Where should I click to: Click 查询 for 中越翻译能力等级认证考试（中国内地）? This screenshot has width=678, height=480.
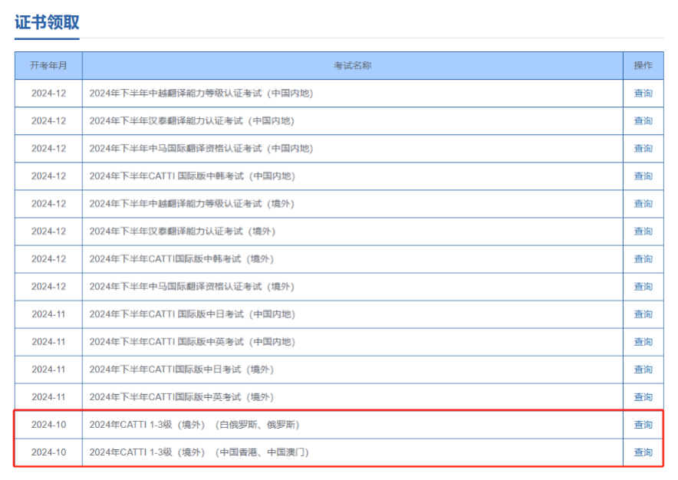click(x=643, y=94)
